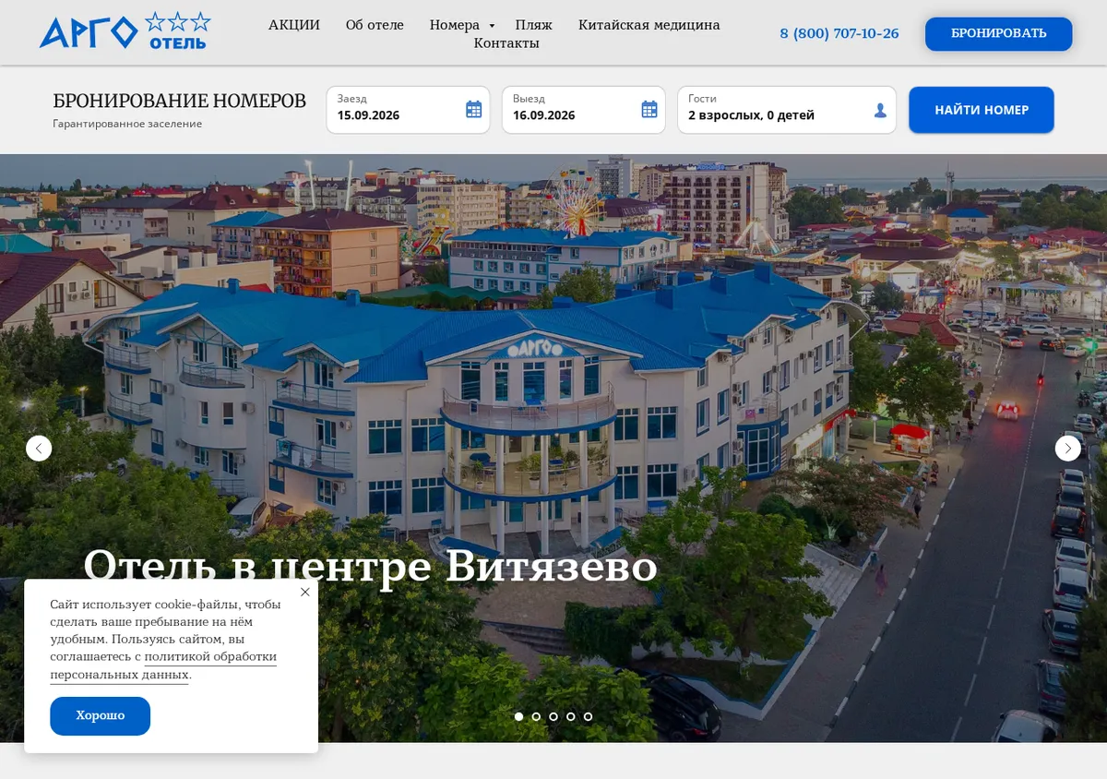Expand the Номера menu arrow
Screen dimensions: 1107x779
point(492,26)
